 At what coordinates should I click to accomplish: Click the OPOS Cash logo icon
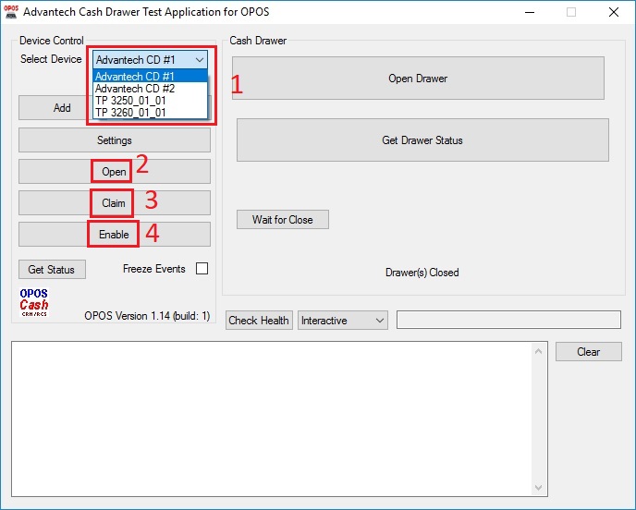(34, 300)
